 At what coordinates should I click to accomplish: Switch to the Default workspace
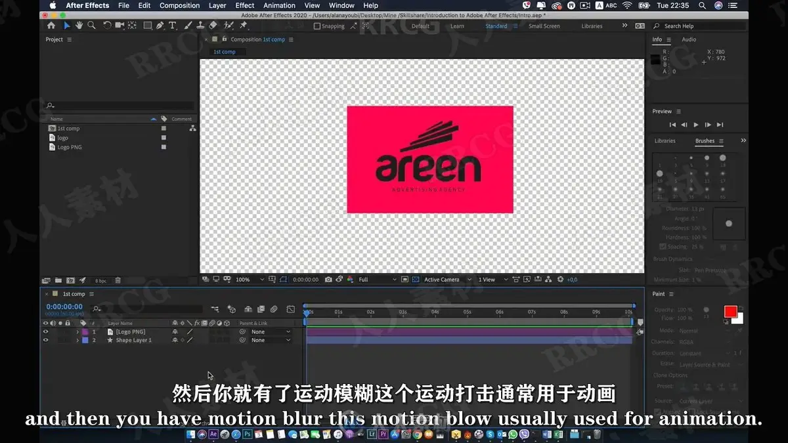pyautogui.click(x=420, y=26)
